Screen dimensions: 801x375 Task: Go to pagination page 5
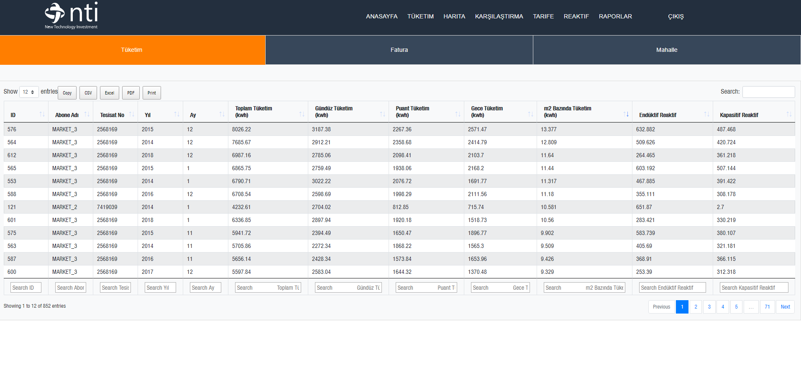(736, 307)
